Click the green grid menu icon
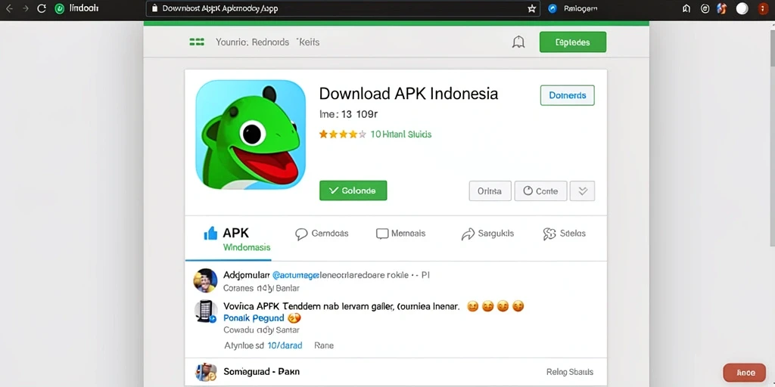The height and width of the screenshot is (387, 775). coord(197,42)
